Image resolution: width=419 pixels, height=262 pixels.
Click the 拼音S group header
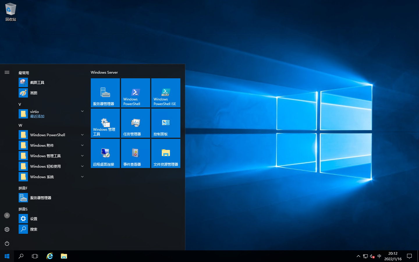(x=23, y=209)
